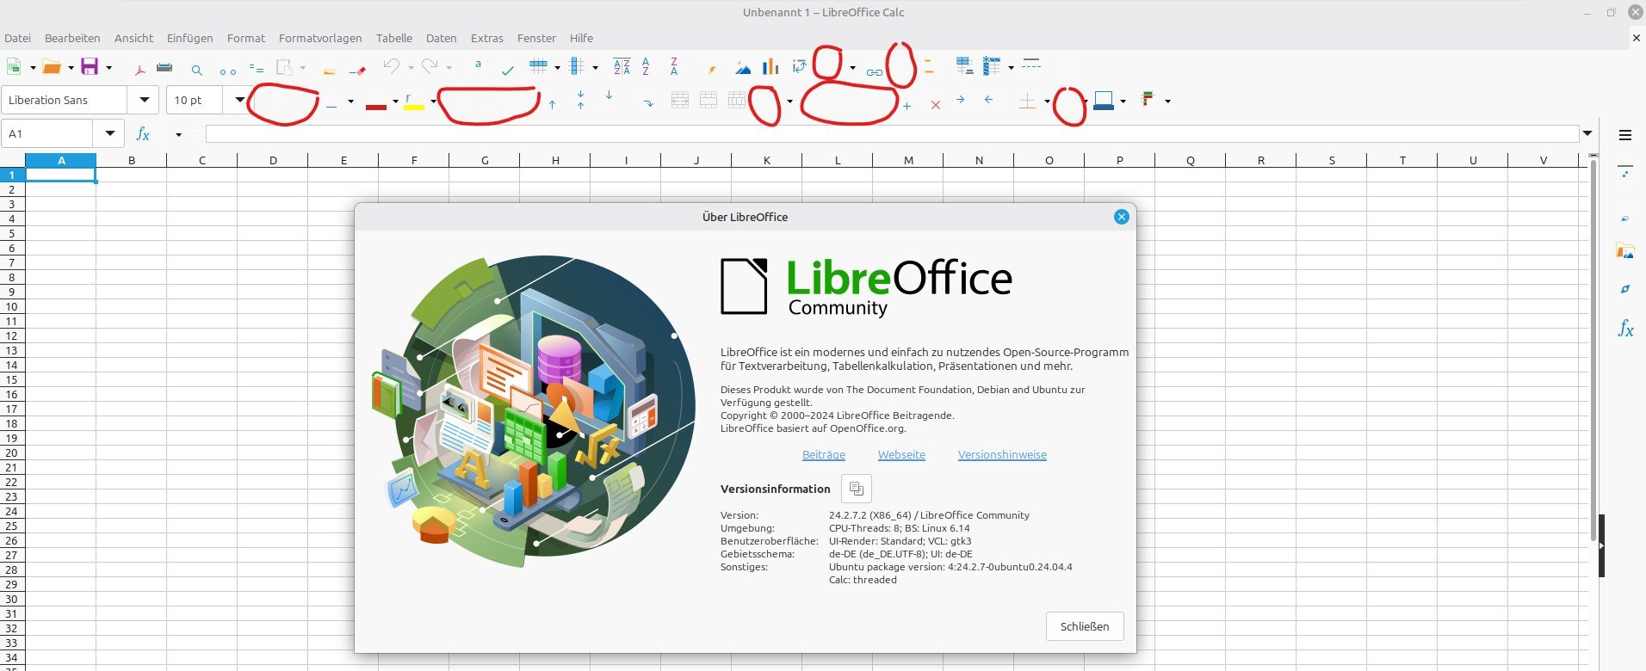Open the Sort dialog icon

[622, 66]
